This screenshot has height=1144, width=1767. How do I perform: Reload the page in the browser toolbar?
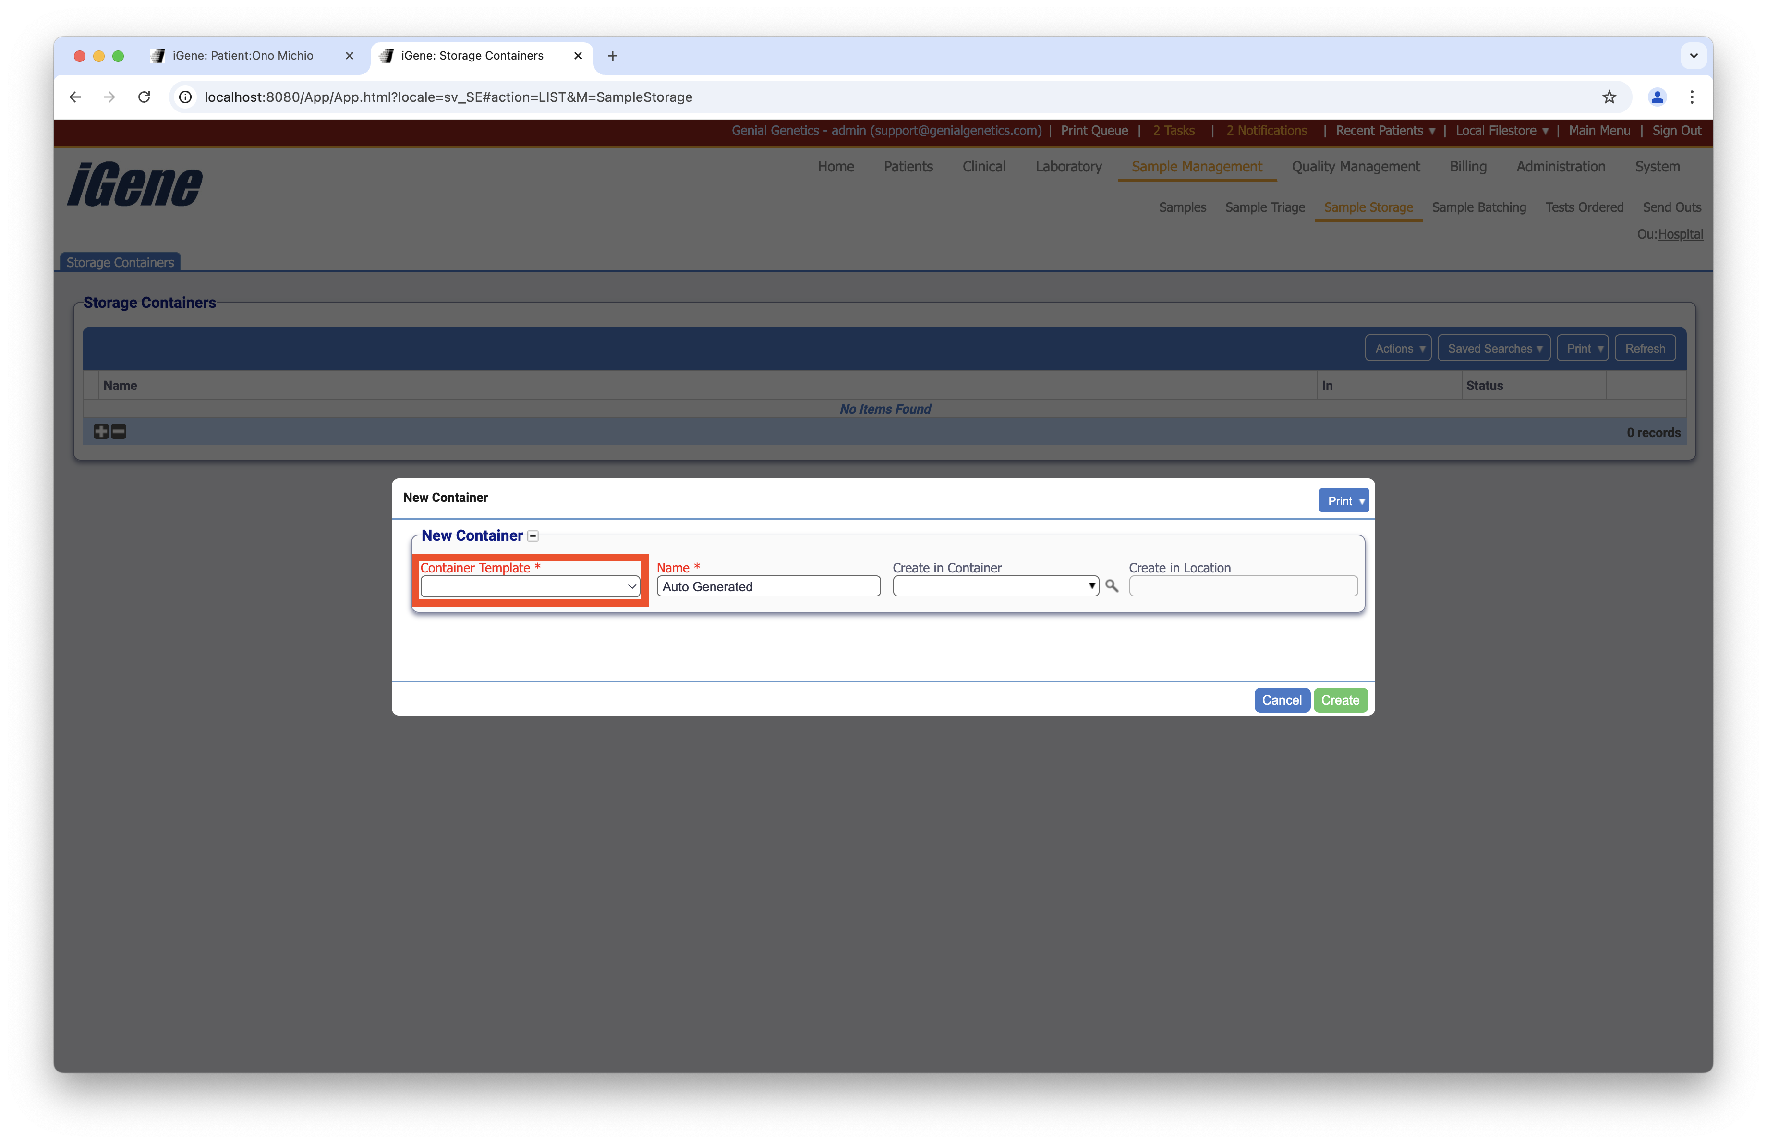tap(144, 97)
